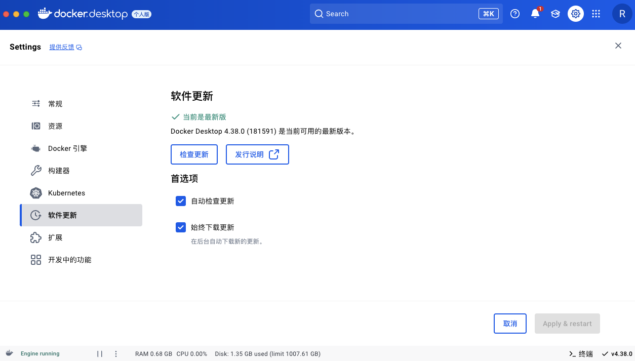Uncheck the 自动检查更新 checkbox
The height and width of the screenshot is (361, 635).
click(x=181, y=201)
